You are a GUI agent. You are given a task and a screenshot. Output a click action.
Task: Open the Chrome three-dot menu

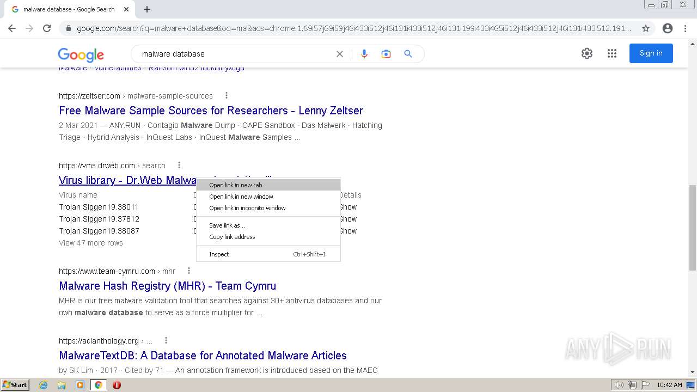tap(685, 28)
